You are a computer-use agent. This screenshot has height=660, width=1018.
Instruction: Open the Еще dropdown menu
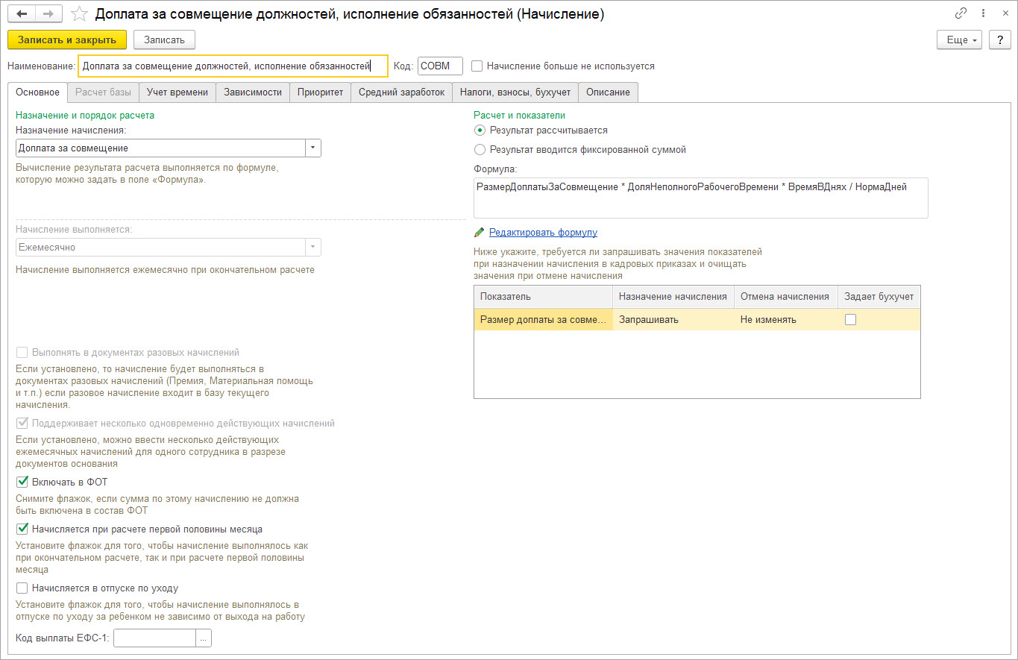960,40
